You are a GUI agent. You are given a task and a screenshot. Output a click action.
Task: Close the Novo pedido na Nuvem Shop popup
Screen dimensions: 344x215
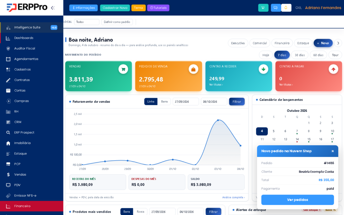pos(333,151)
